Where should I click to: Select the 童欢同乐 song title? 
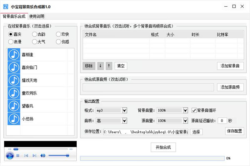pyautogui.click(x=30, y=93)
